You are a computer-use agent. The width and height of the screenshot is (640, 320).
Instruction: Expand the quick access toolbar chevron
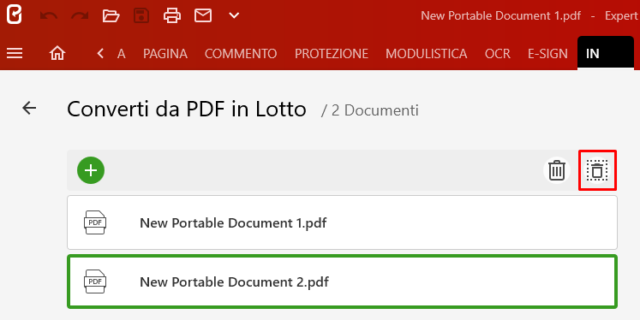click(234, 15)
